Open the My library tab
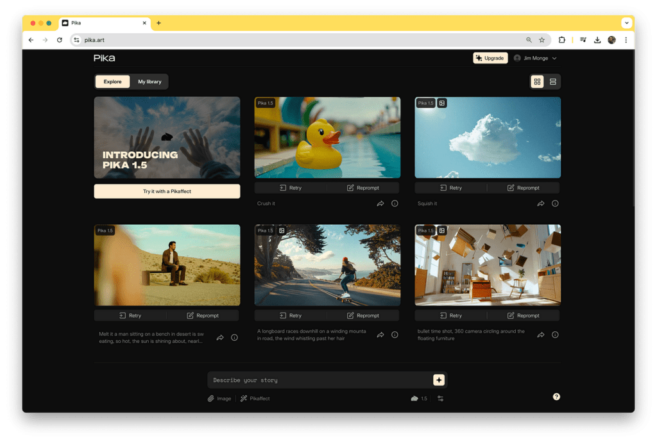 tap(149, 81)
